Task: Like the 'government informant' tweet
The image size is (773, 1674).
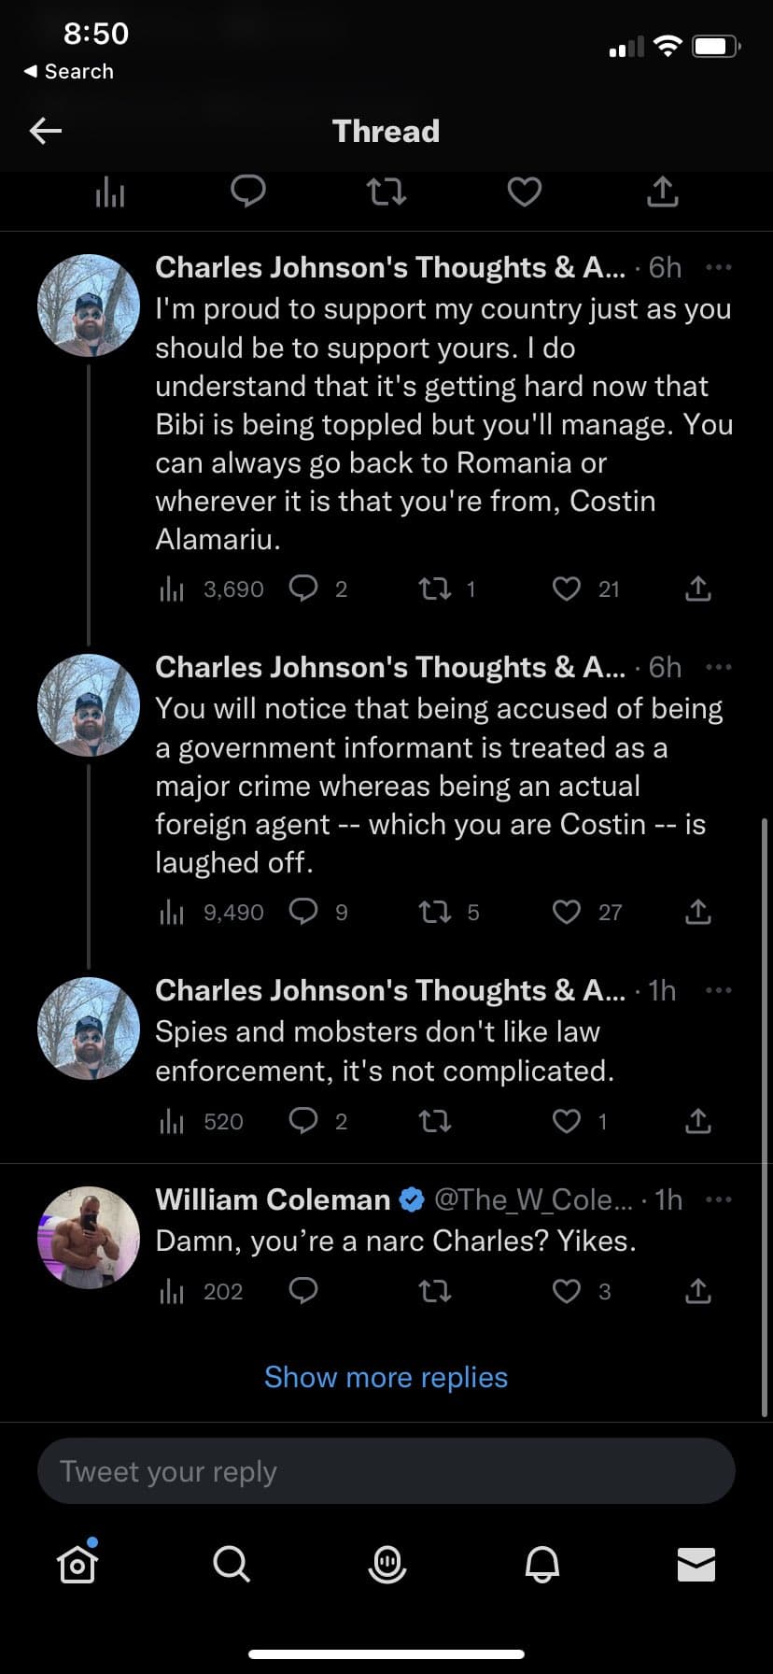Action: [567, 912]
